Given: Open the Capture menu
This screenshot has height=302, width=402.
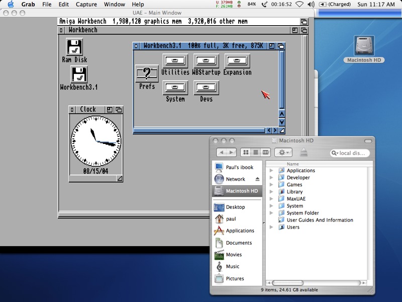Looking at the screenshot, I should click(x=86, y=5).
